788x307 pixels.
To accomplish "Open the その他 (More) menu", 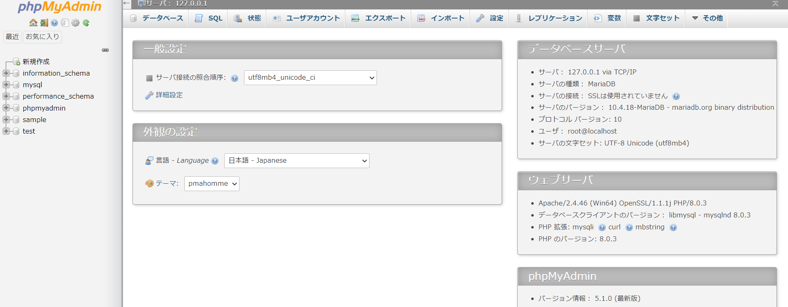I will tap(707, 18).
